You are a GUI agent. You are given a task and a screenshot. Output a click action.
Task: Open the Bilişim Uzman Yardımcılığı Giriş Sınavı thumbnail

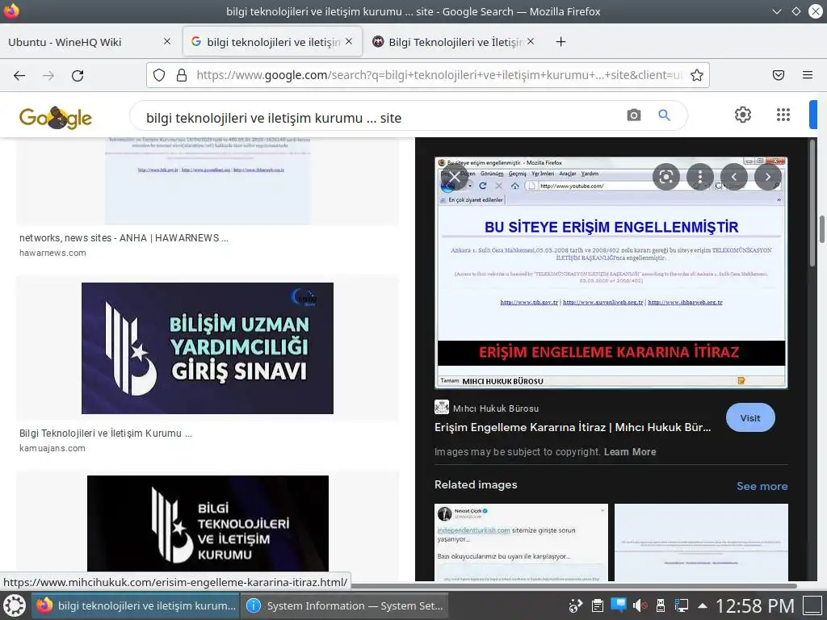208,348
